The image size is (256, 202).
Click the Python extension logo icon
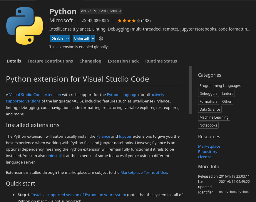[x=25, y=26]
